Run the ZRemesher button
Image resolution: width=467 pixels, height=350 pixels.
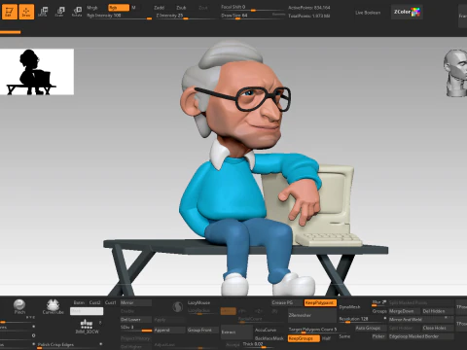(312, 315)
